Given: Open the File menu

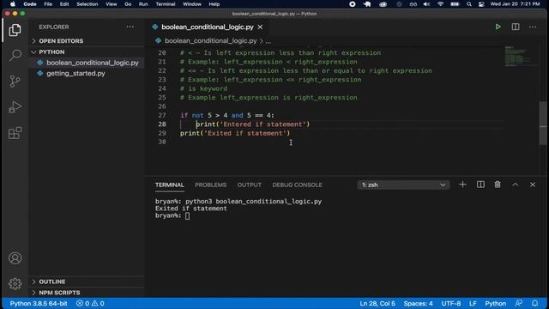Looking at the screenshot, I should pos(48,4).
